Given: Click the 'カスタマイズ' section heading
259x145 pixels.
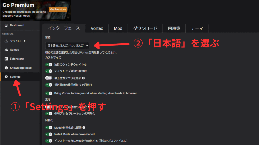Looking at the screenshot, I should 53,57.
